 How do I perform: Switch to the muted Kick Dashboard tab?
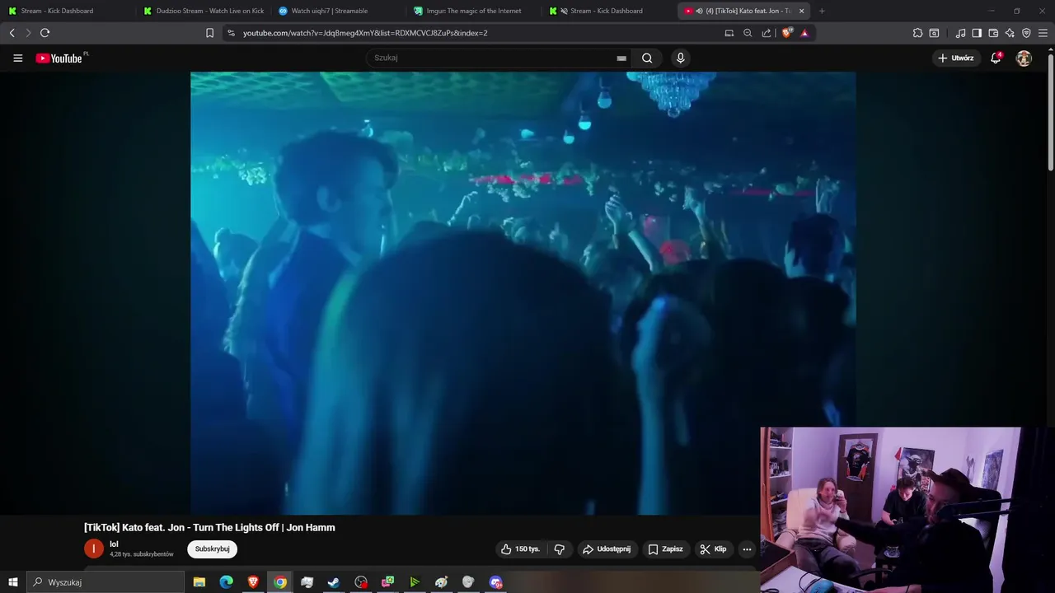(608, 11)
